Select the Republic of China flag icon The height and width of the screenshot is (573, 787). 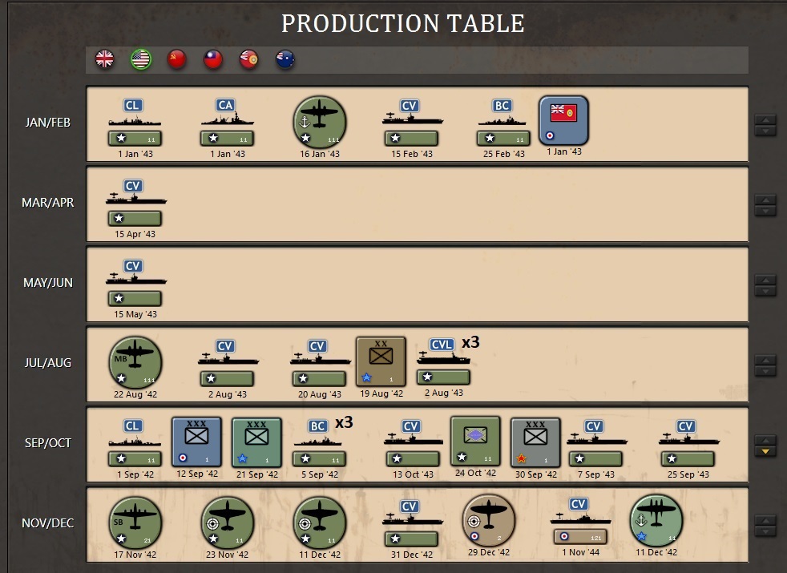212,59
